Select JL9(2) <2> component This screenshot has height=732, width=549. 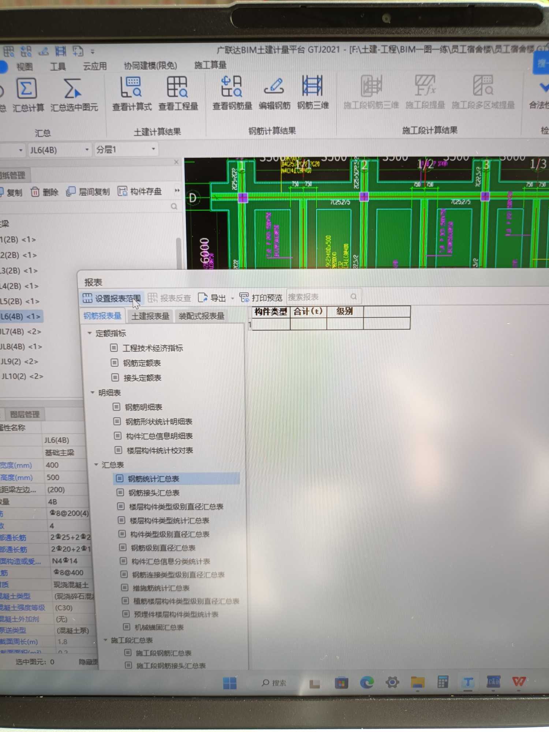tap(19, 361)
